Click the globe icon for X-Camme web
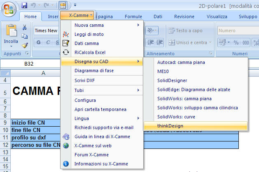 tap(66, 146)
